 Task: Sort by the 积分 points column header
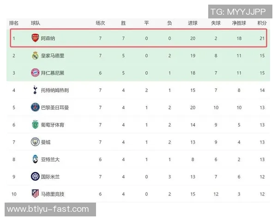(x=262, y=23)
